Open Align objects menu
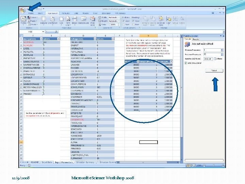 click(x=168, y=21)
